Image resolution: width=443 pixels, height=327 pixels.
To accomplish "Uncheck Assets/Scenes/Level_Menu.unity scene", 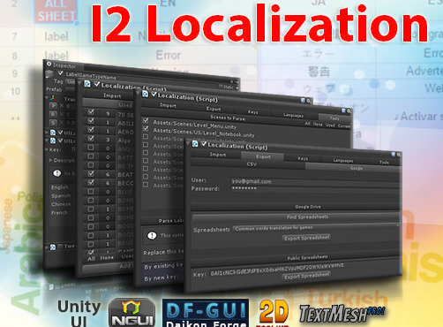I will [x=146, y=120].
